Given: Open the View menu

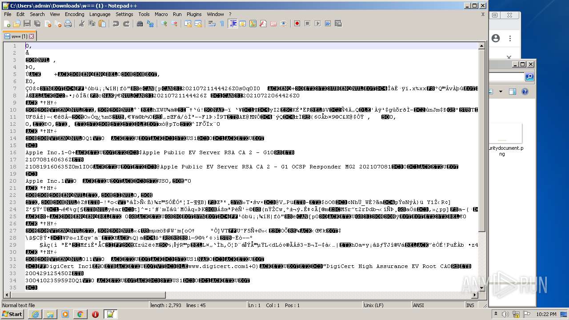Looking at the screenshot, I should click(55, 14).
